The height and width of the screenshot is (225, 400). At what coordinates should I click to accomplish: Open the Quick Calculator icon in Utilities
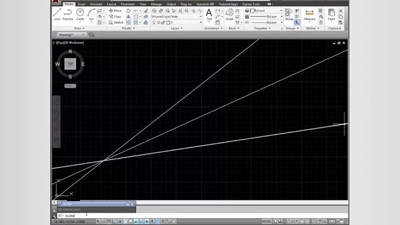point(321,22)
